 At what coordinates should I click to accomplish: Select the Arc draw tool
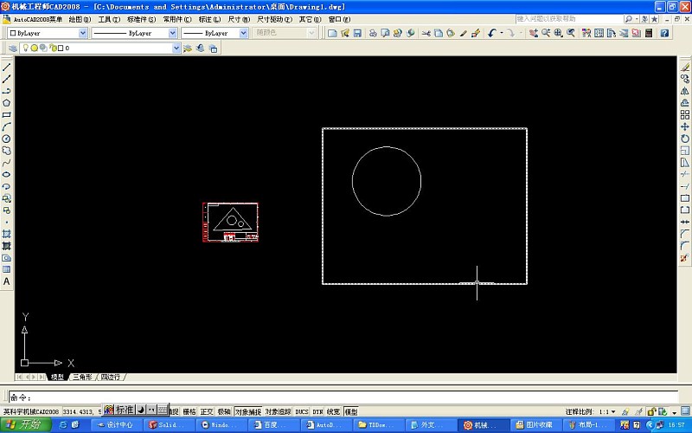tap(7, 126)
